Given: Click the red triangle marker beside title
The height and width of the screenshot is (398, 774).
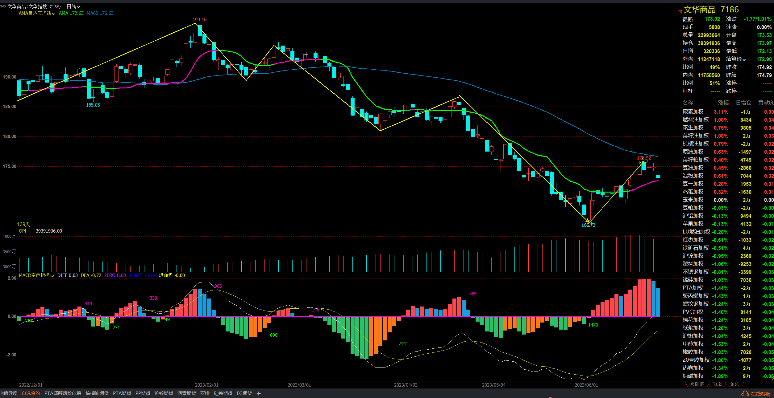Looking at the screenshot, I should click(x=680, y=11).
